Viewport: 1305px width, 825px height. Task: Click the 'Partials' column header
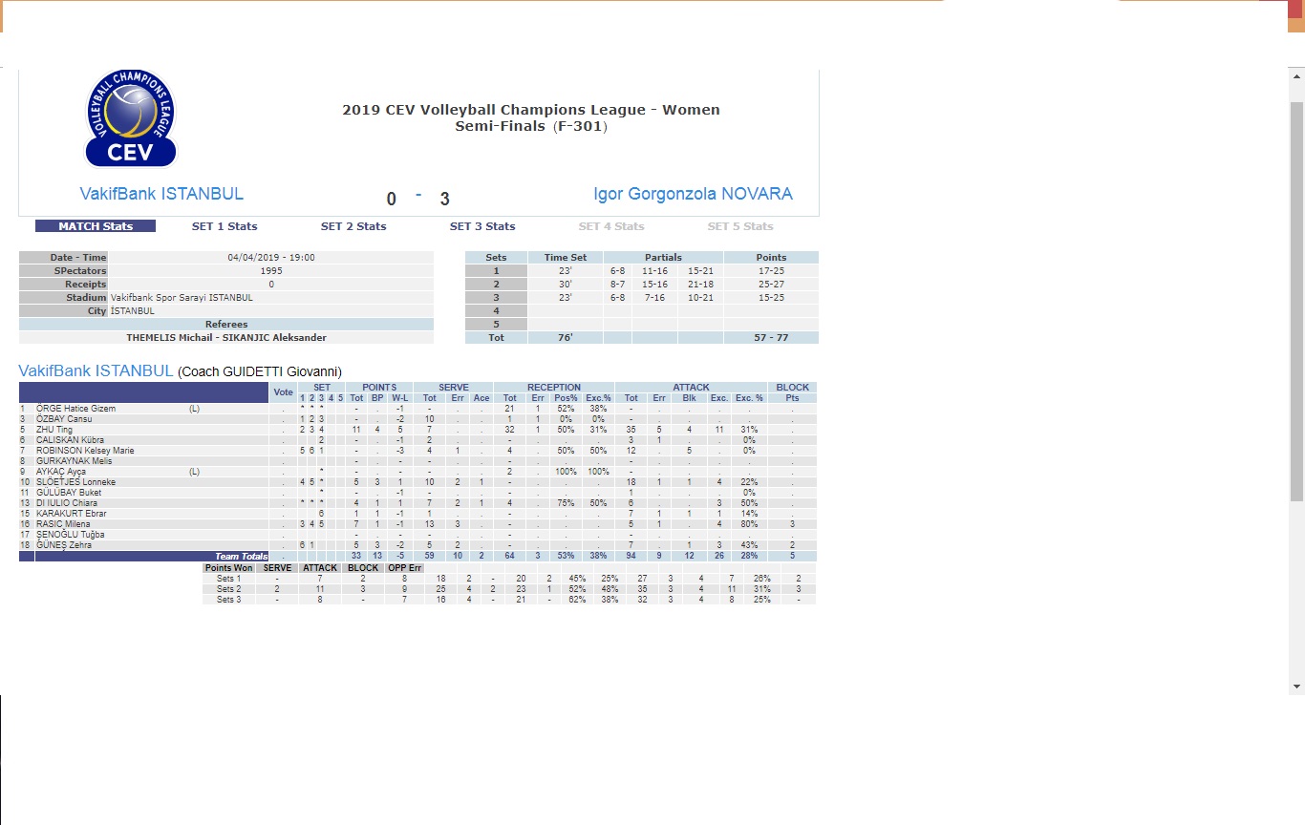pyautogui.click(x=663, y=258)
